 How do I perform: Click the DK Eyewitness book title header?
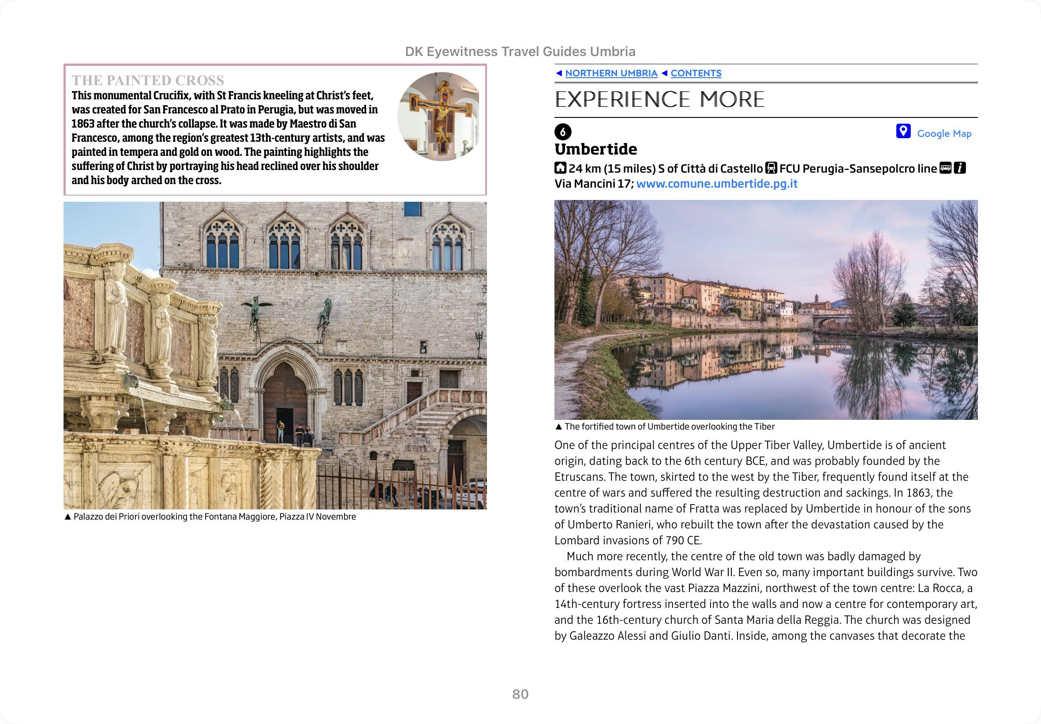(x=520, y=52)
